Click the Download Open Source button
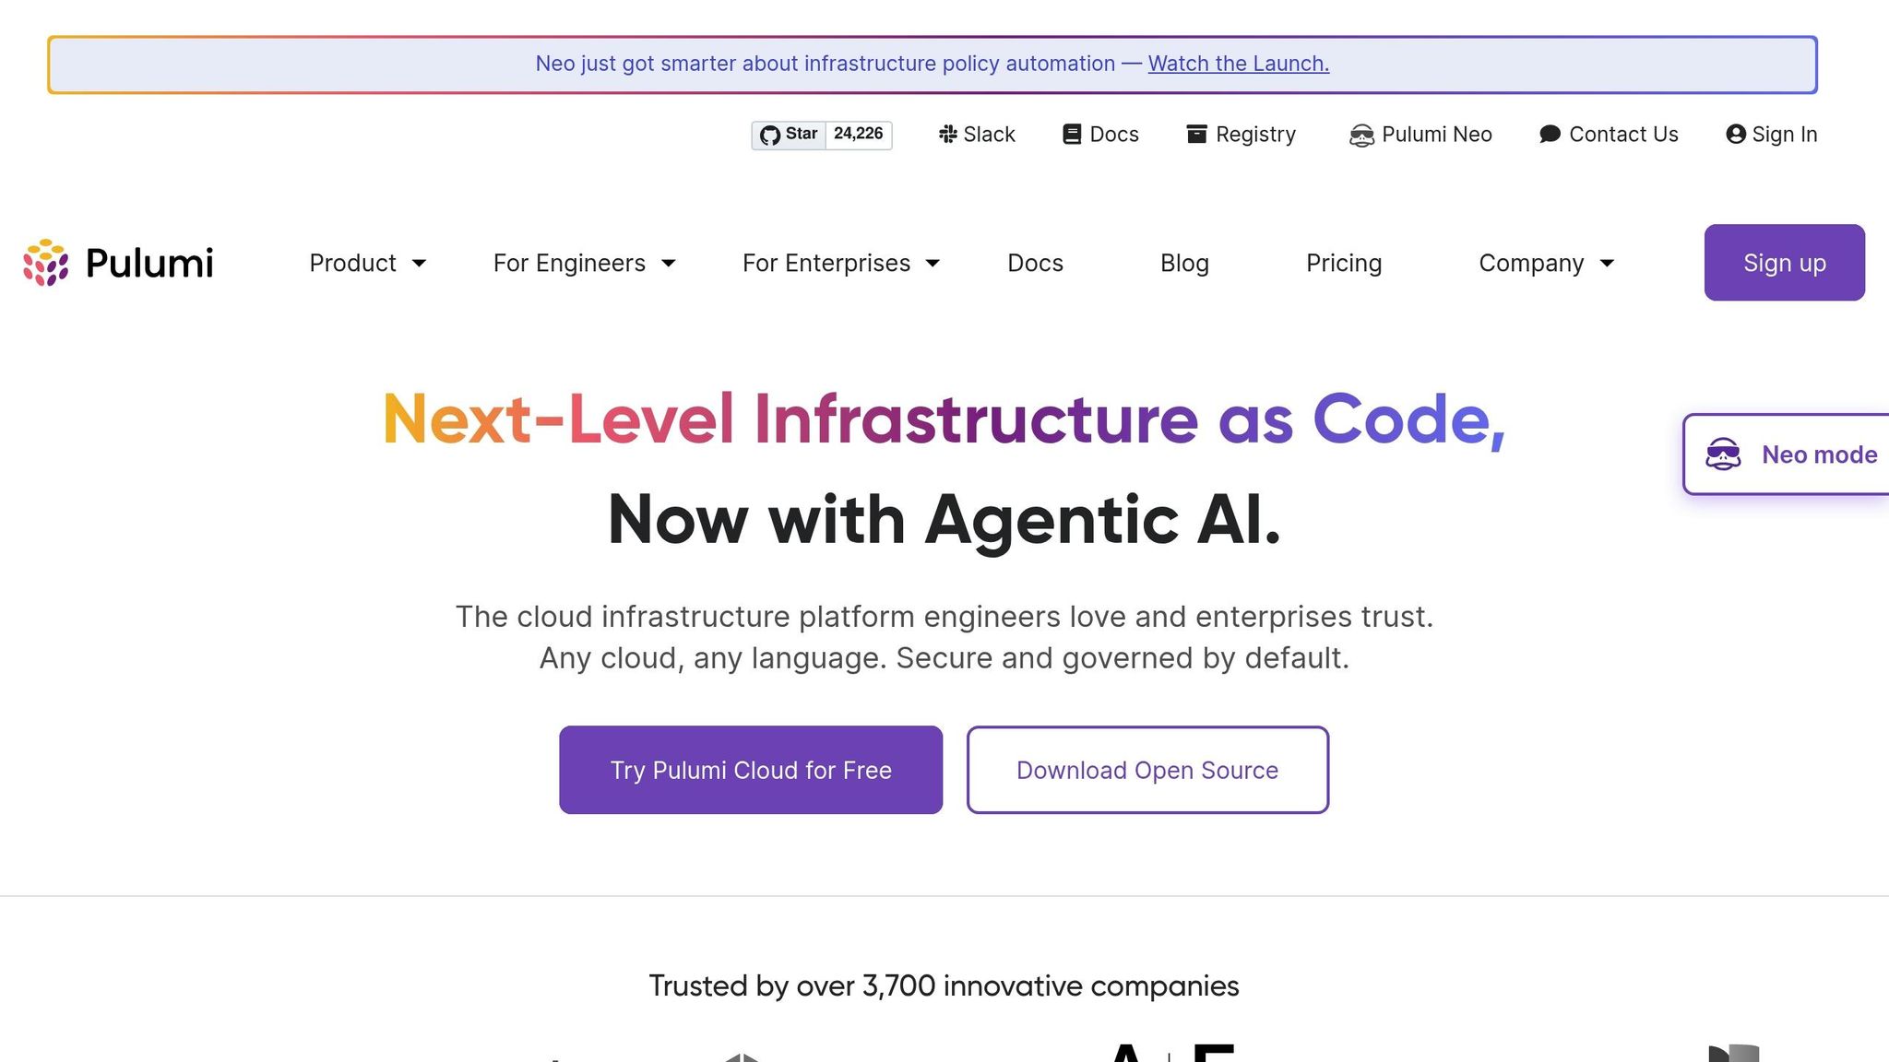Image resolution: width=1889 pixels, height=1062 pixels. point(1147,770)
